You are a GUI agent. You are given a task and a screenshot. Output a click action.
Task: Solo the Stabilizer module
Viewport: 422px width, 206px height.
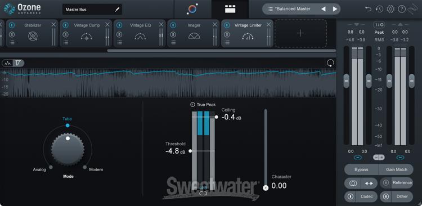pyautogui.click(x=12, y=34)
